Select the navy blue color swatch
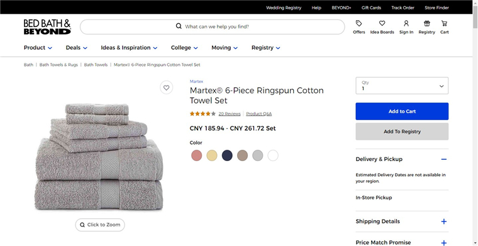This screenshot has height=246, width=478. pyautogui.click(x=227, y=155)
